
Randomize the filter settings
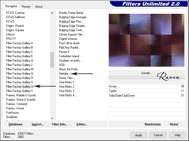click(153, 124)
